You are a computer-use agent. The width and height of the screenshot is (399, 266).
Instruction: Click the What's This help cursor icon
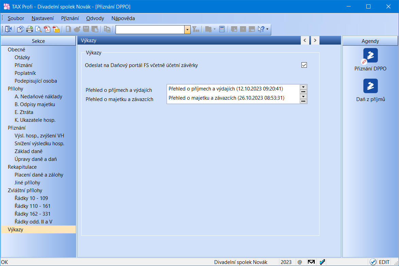click(261, 29)
